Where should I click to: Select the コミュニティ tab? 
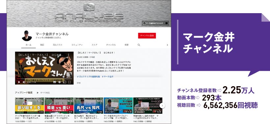77,45
